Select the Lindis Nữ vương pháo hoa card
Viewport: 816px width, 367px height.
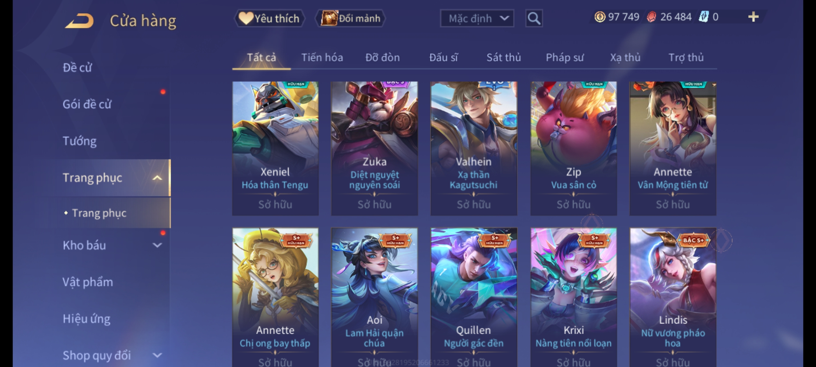tap(673, 297)
